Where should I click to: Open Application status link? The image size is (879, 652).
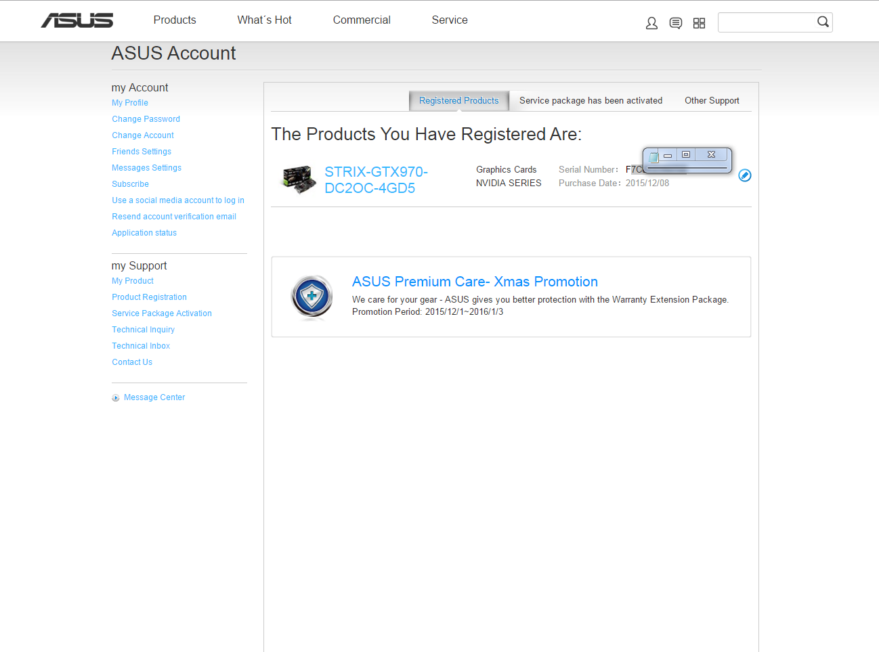tap(144, 233)
